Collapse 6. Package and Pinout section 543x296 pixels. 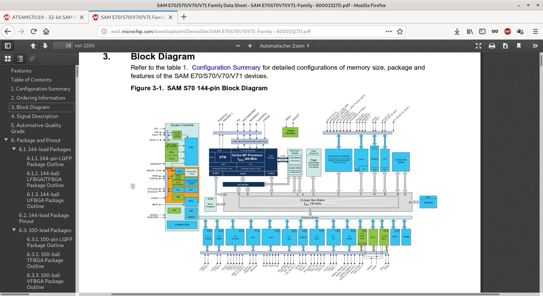pos(6,140)
